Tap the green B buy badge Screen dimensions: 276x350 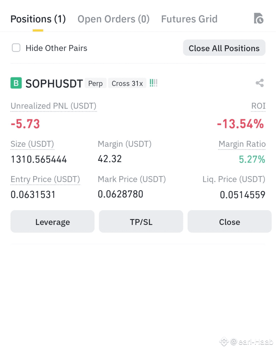(x=16, y=83)
